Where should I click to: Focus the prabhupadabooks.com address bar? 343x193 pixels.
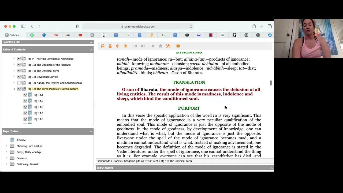point(138,27)
